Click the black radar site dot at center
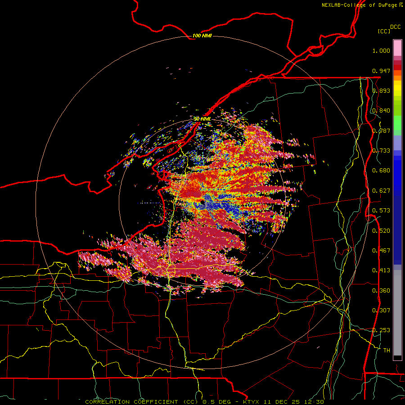The height and width of the screenshot is (405, 405). point(202,202)
